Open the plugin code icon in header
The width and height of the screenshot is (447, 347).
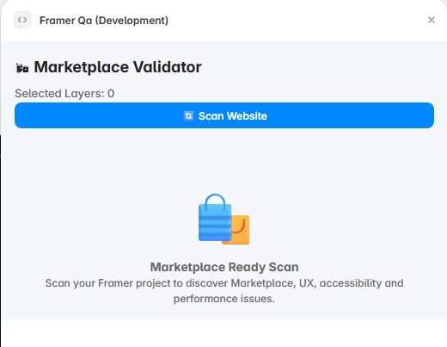tap(22, 20)
